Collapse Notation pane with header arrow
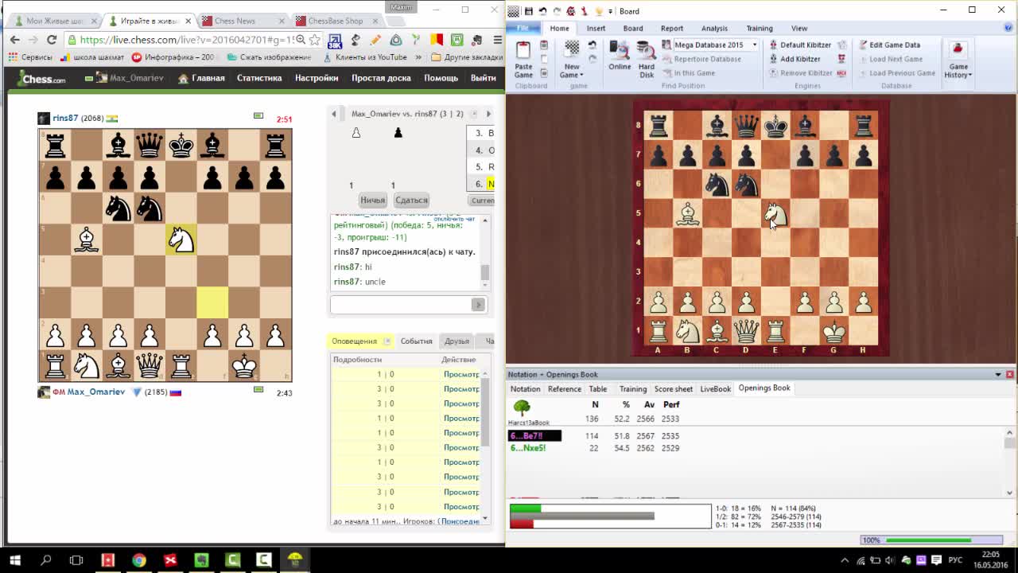The height and width of the screenshot is (573, 1018). (998, 375)
